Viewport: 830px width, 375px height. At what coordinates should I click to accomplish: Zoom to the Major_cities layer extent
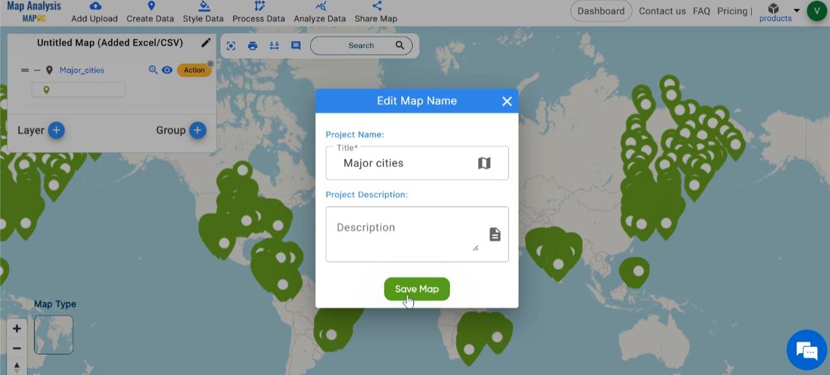click(154, 70)
